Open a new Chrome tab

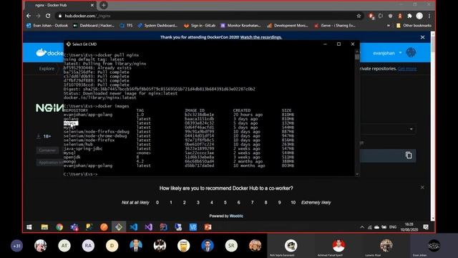tap(103, 5)
